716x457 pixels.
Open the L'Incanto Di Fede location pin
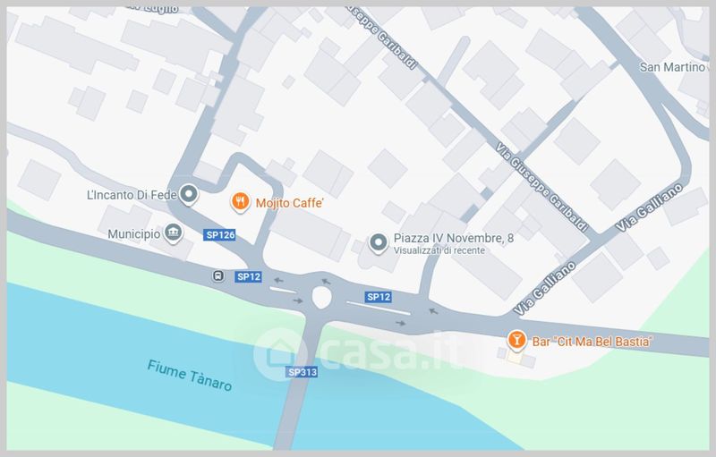[x=188, y=194]
